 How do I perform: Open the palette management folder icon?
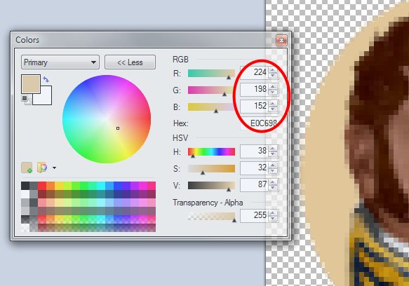[42, 168]
